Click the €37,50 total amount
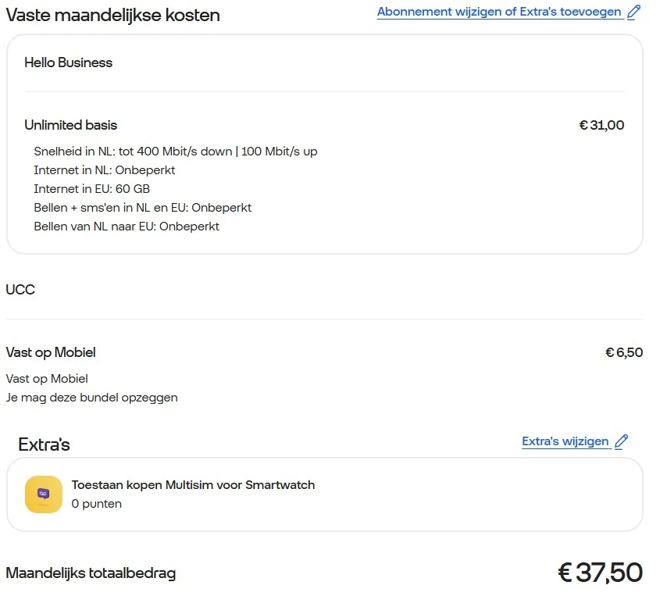Image resolution: width=667 pixels, height=596 pixels. [600, 573]
